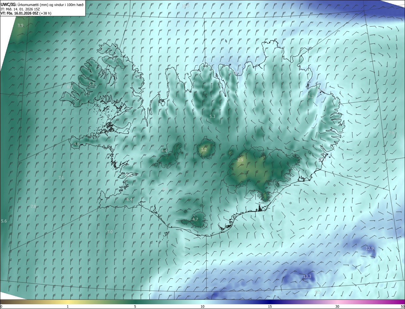Image resolution: width=405 pixels, height=309 pixels.
Task: Click the 3.9 value in the northwest corner
Action: point(20,25)
